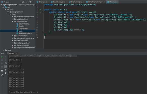147x94 pixels.
Task: Click '[Hello world!]' console output line
Action: coord(15,66)
